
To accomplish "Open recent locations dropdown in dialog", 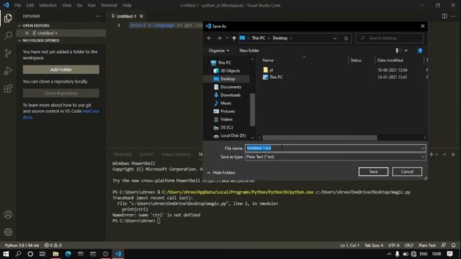I will [x=227, y=38].
